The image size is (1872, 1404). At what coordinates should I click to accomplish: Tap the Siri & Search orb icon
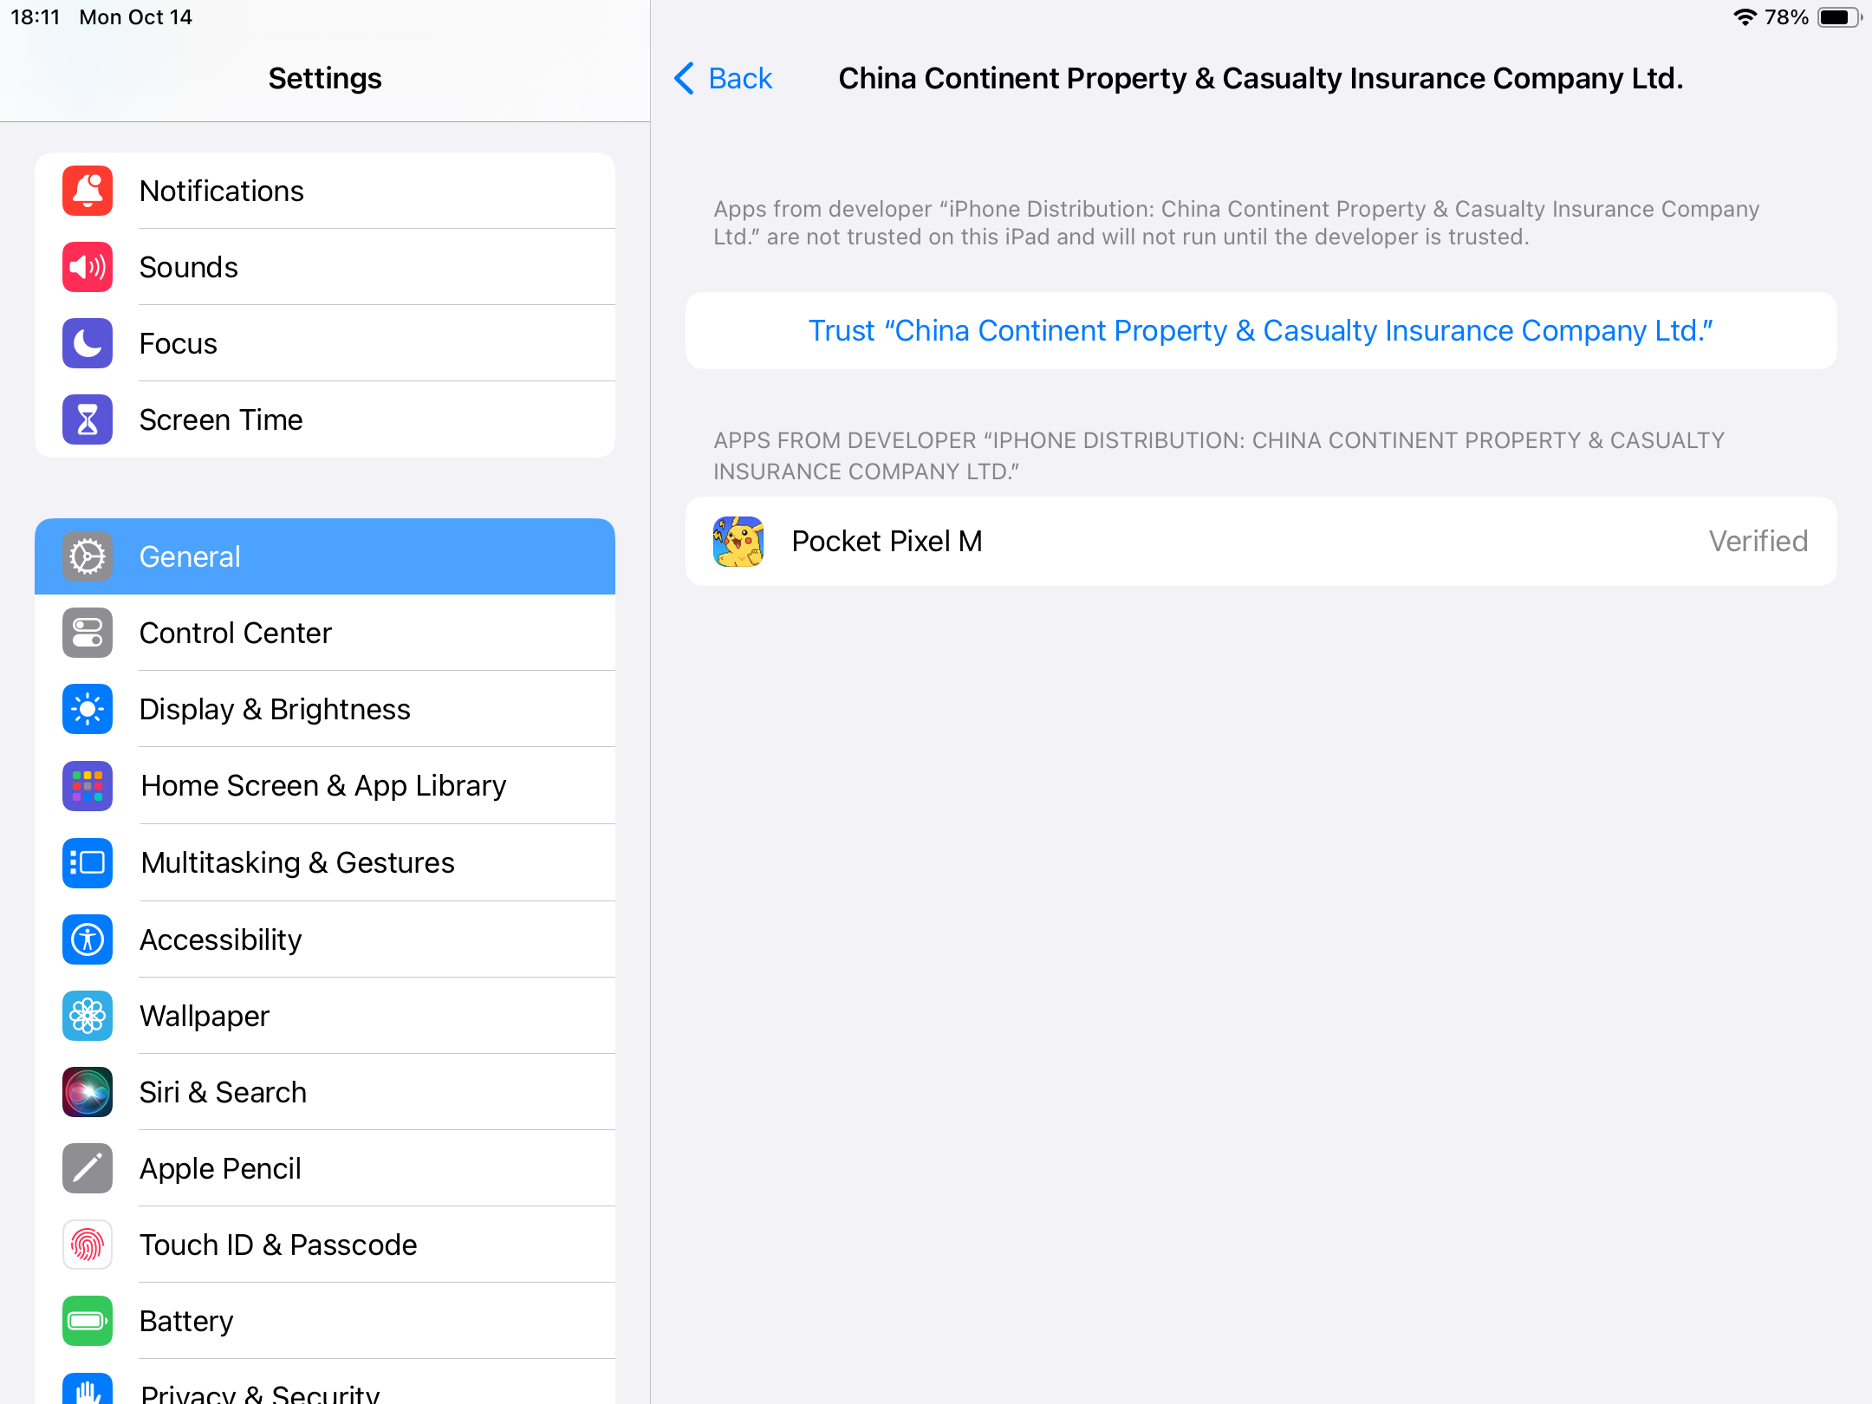point(88,1092)
